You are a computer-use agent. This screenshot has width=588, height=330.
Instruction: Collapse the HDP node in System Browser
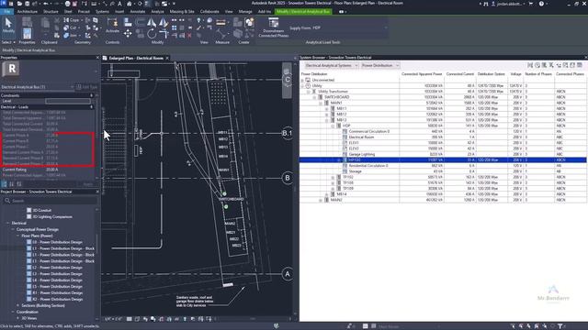(333, 126)
